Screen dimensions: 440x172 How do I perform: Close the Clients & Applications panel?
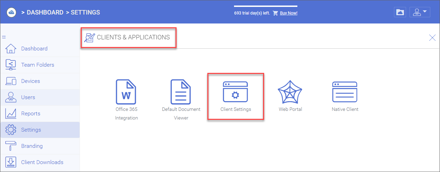(x=432, y=38)
